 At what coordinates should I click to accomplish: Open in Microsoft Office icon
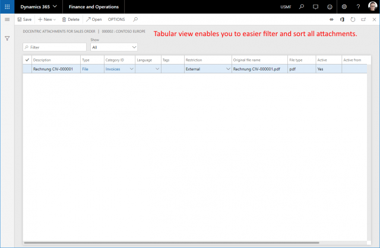pos(342,20)
